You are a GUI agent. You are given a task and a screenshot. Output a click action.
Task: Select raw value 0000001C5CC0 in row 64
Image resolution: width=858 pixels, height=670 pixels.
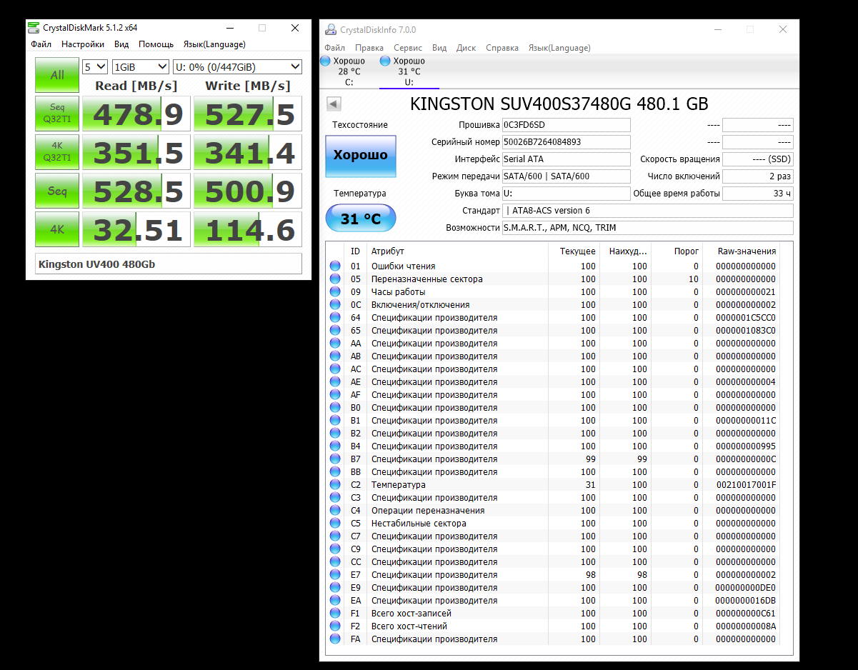pos(746,318)
